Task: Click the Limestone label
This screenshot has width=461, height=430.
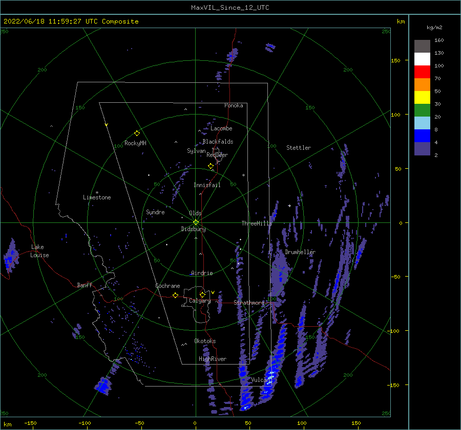Action: (97, 197)
